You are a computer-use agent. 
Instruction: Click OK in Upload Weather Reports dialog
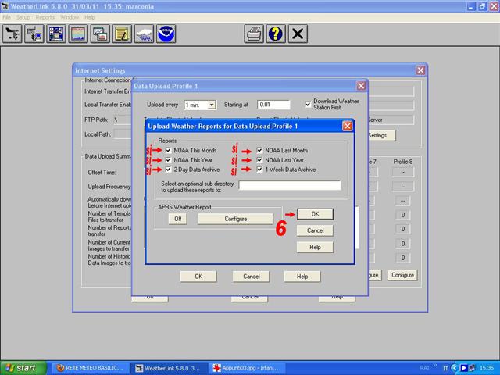(315, 214)
